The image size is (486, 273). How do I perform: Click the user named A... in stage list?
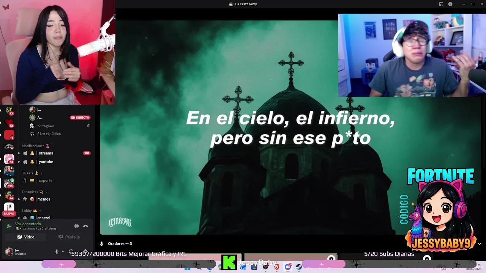(40, 118)
